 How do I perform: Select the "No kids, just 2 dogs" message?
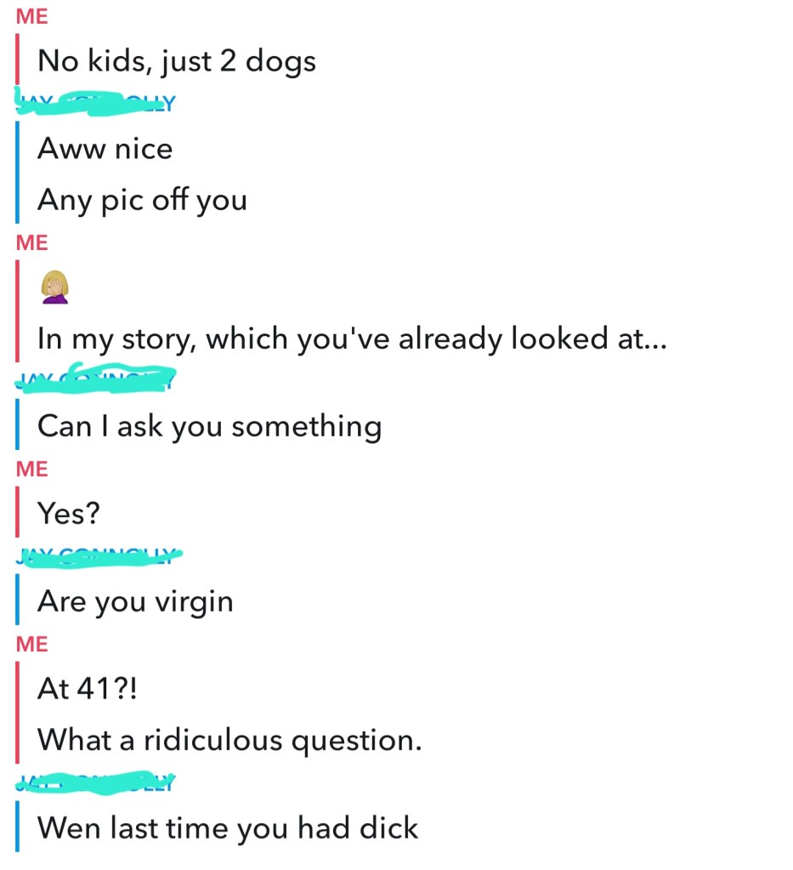[x=177, y=61]
